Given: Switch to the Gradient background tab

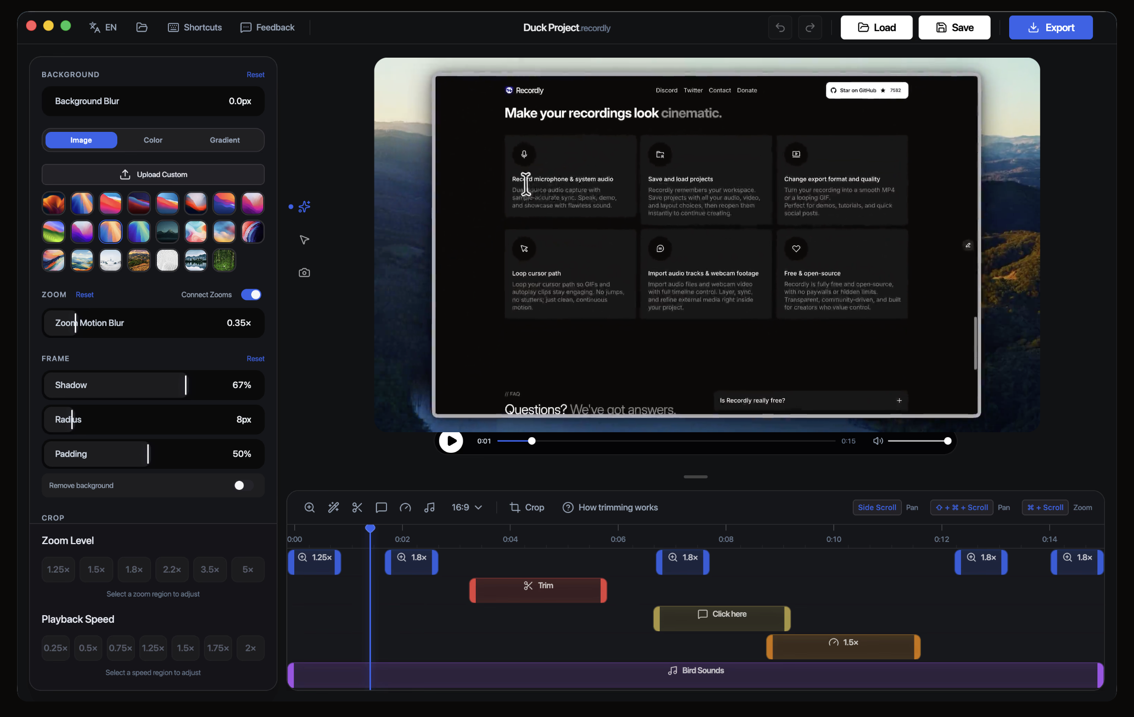Looking at the screenshot, I should coord(225,140).
